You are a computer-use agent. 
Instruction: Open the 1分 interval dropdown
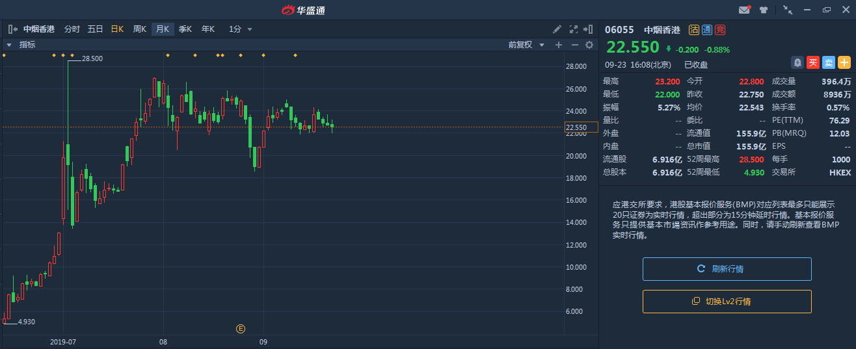click(240, 29)
